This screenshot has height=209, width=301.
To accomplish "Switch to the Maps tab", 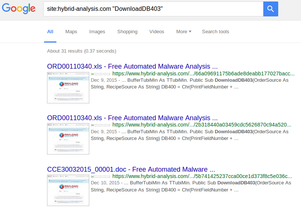I will [71, 32].
